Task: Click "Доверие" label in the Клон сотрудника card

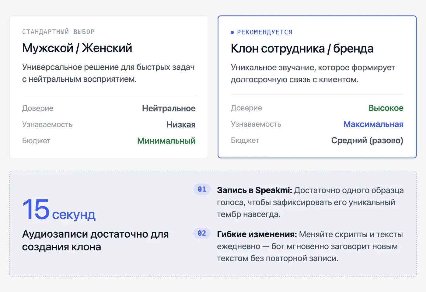Action: pos(246,108)
